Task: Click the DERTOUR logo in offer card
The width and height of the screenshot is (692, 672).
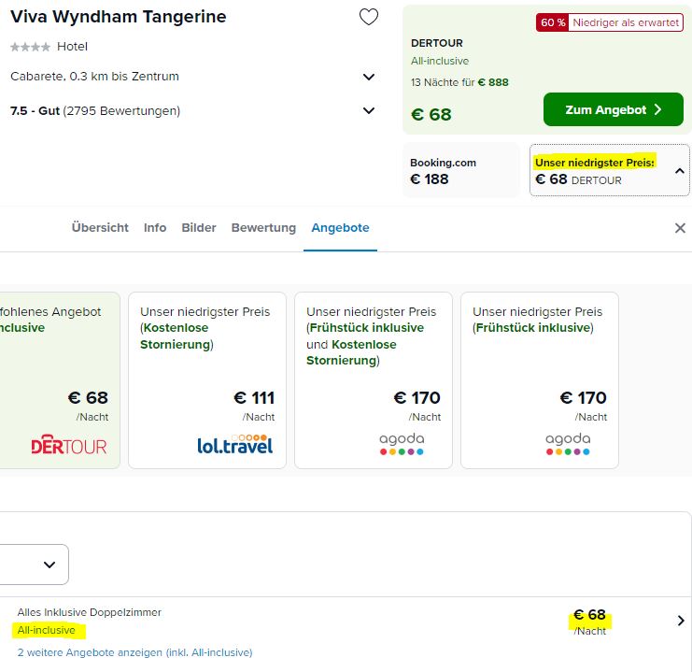Action: (69, 445)
